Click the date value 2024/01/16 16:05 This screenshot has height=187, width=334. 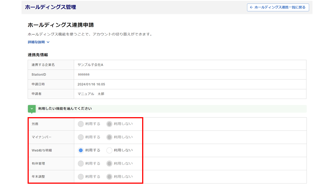tap(91, 84)
